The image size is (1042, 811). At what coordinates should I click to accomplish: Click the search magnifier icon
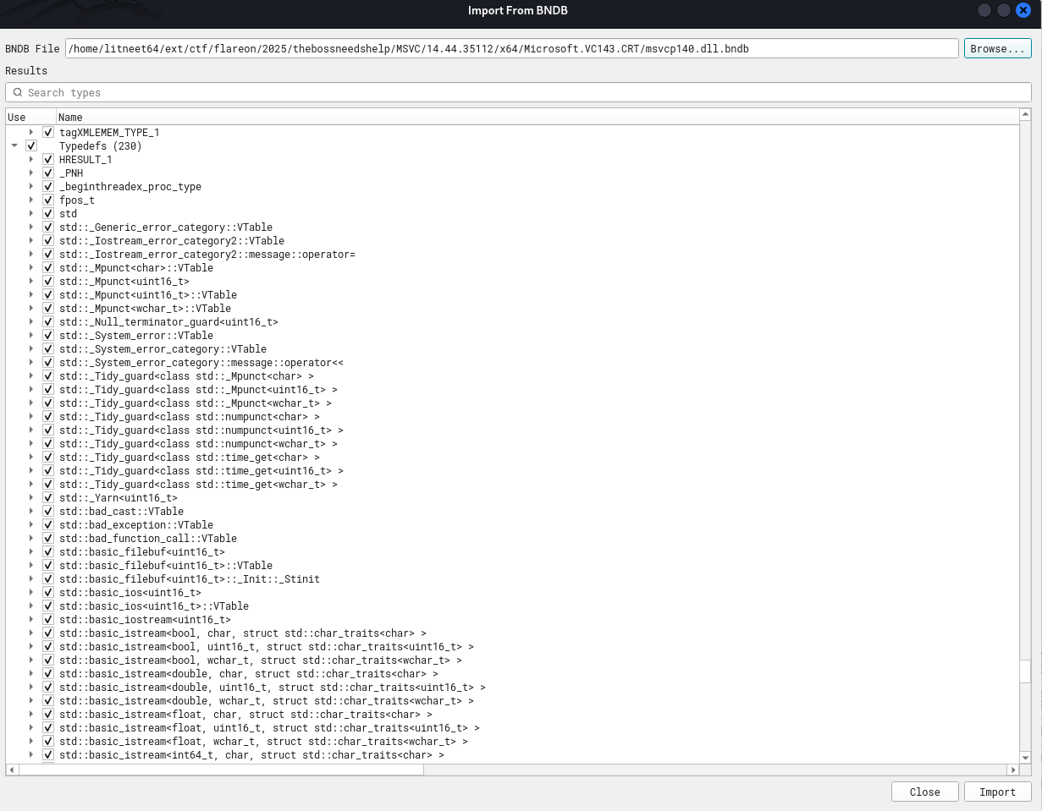point(18,93)
